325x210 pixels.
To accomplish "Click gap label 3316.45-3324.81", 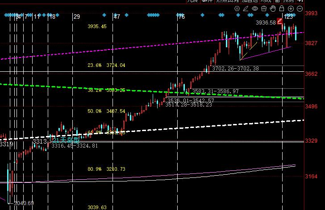I will pyautogui.click(x=75, y=146).
